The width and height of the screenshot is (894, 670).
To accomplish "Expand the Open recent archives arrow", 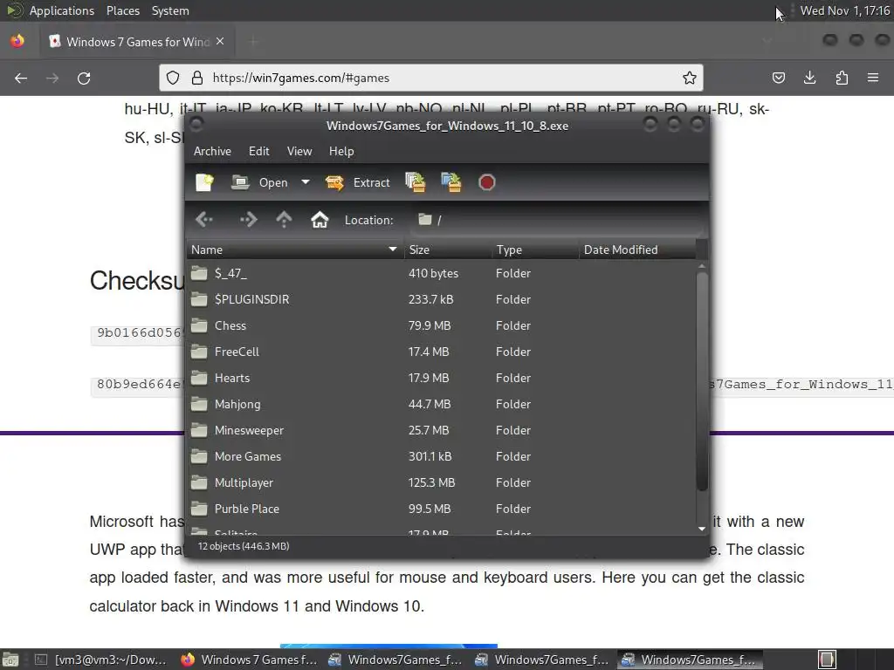I will [306, 182].
